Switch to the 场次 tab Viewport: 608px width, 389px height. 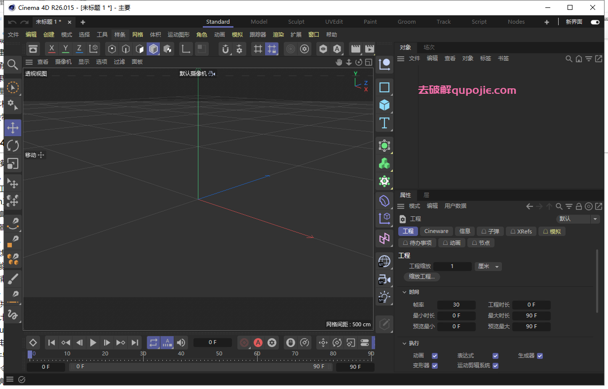tap(429, 47)
